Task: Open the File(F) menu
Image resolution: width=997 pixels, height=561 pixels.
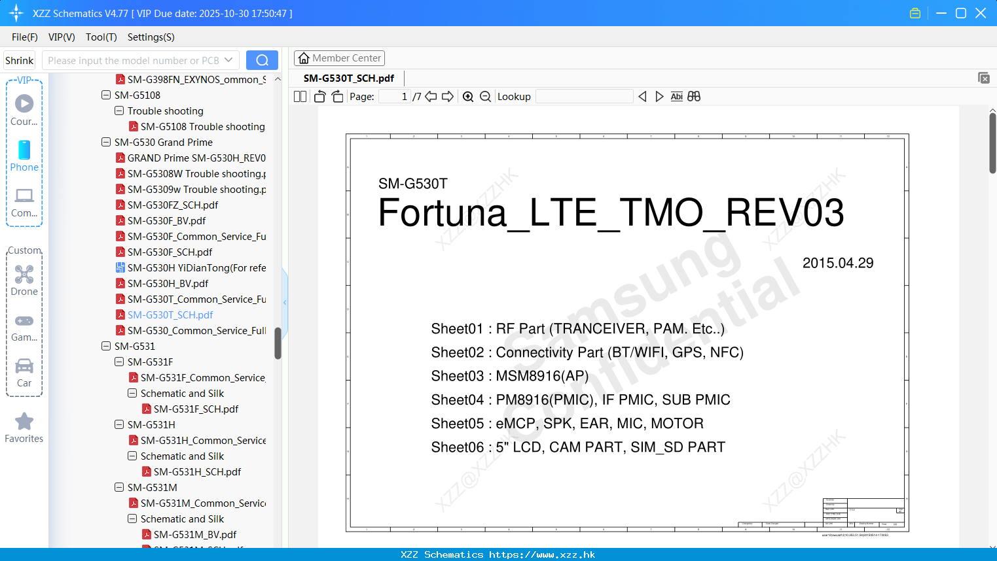Action: click(x=25, y=37)
